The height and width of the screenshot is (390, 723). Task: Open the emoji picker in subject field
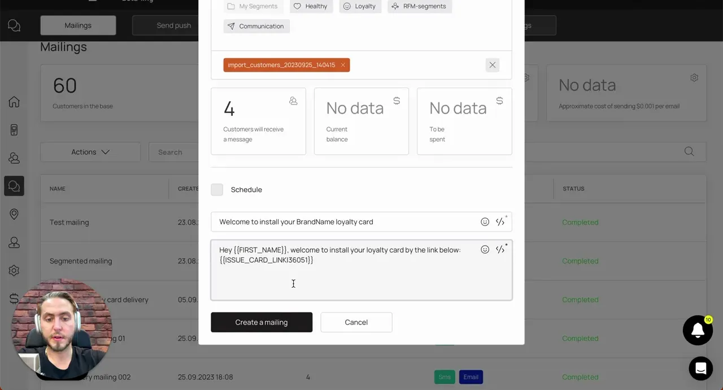coord(485,222)
